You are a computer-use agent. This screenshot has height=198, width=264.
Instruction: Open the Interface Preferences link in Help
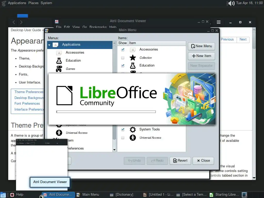29,109
